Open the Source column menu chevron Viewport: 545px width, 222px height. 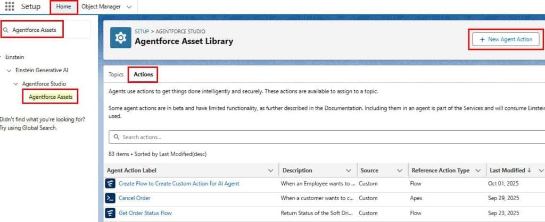400,170
